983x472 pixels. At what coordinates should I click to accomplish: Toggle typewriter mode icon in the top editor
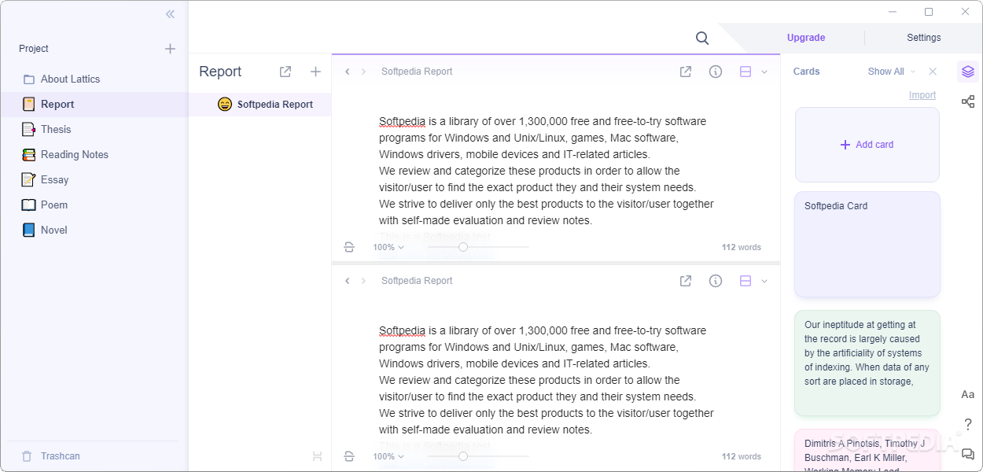pyautogui.click(x=349, y=247)
